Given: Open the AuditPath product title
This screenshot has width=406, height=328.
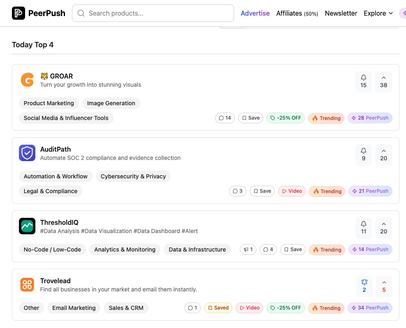Looking at the screenshot, I should (56, 149).
